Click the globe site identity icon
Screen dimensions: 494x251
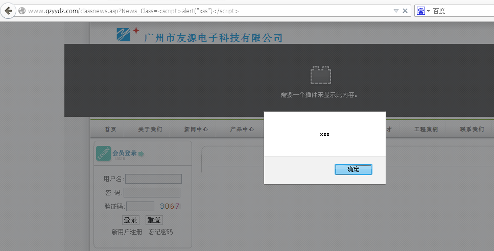coord(22,11)
